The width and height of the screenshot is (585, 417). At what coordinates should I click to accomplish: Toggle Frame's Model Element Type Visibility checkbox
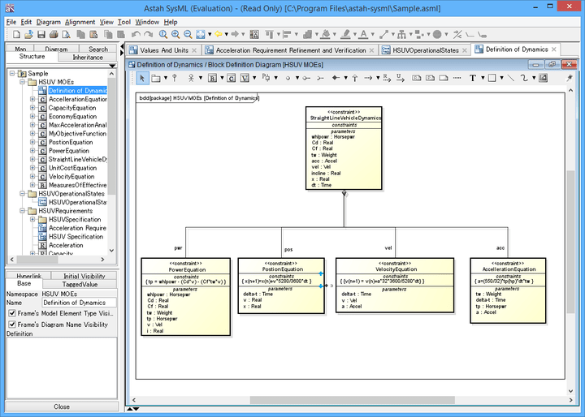tap(11, 313)
